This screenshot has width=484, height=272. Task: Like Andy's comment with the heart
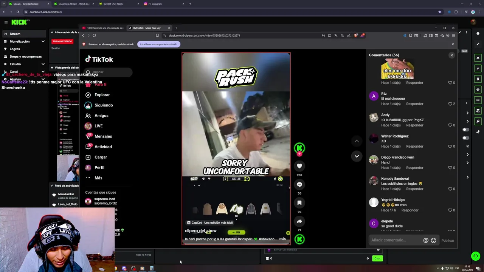pos(450,125)
